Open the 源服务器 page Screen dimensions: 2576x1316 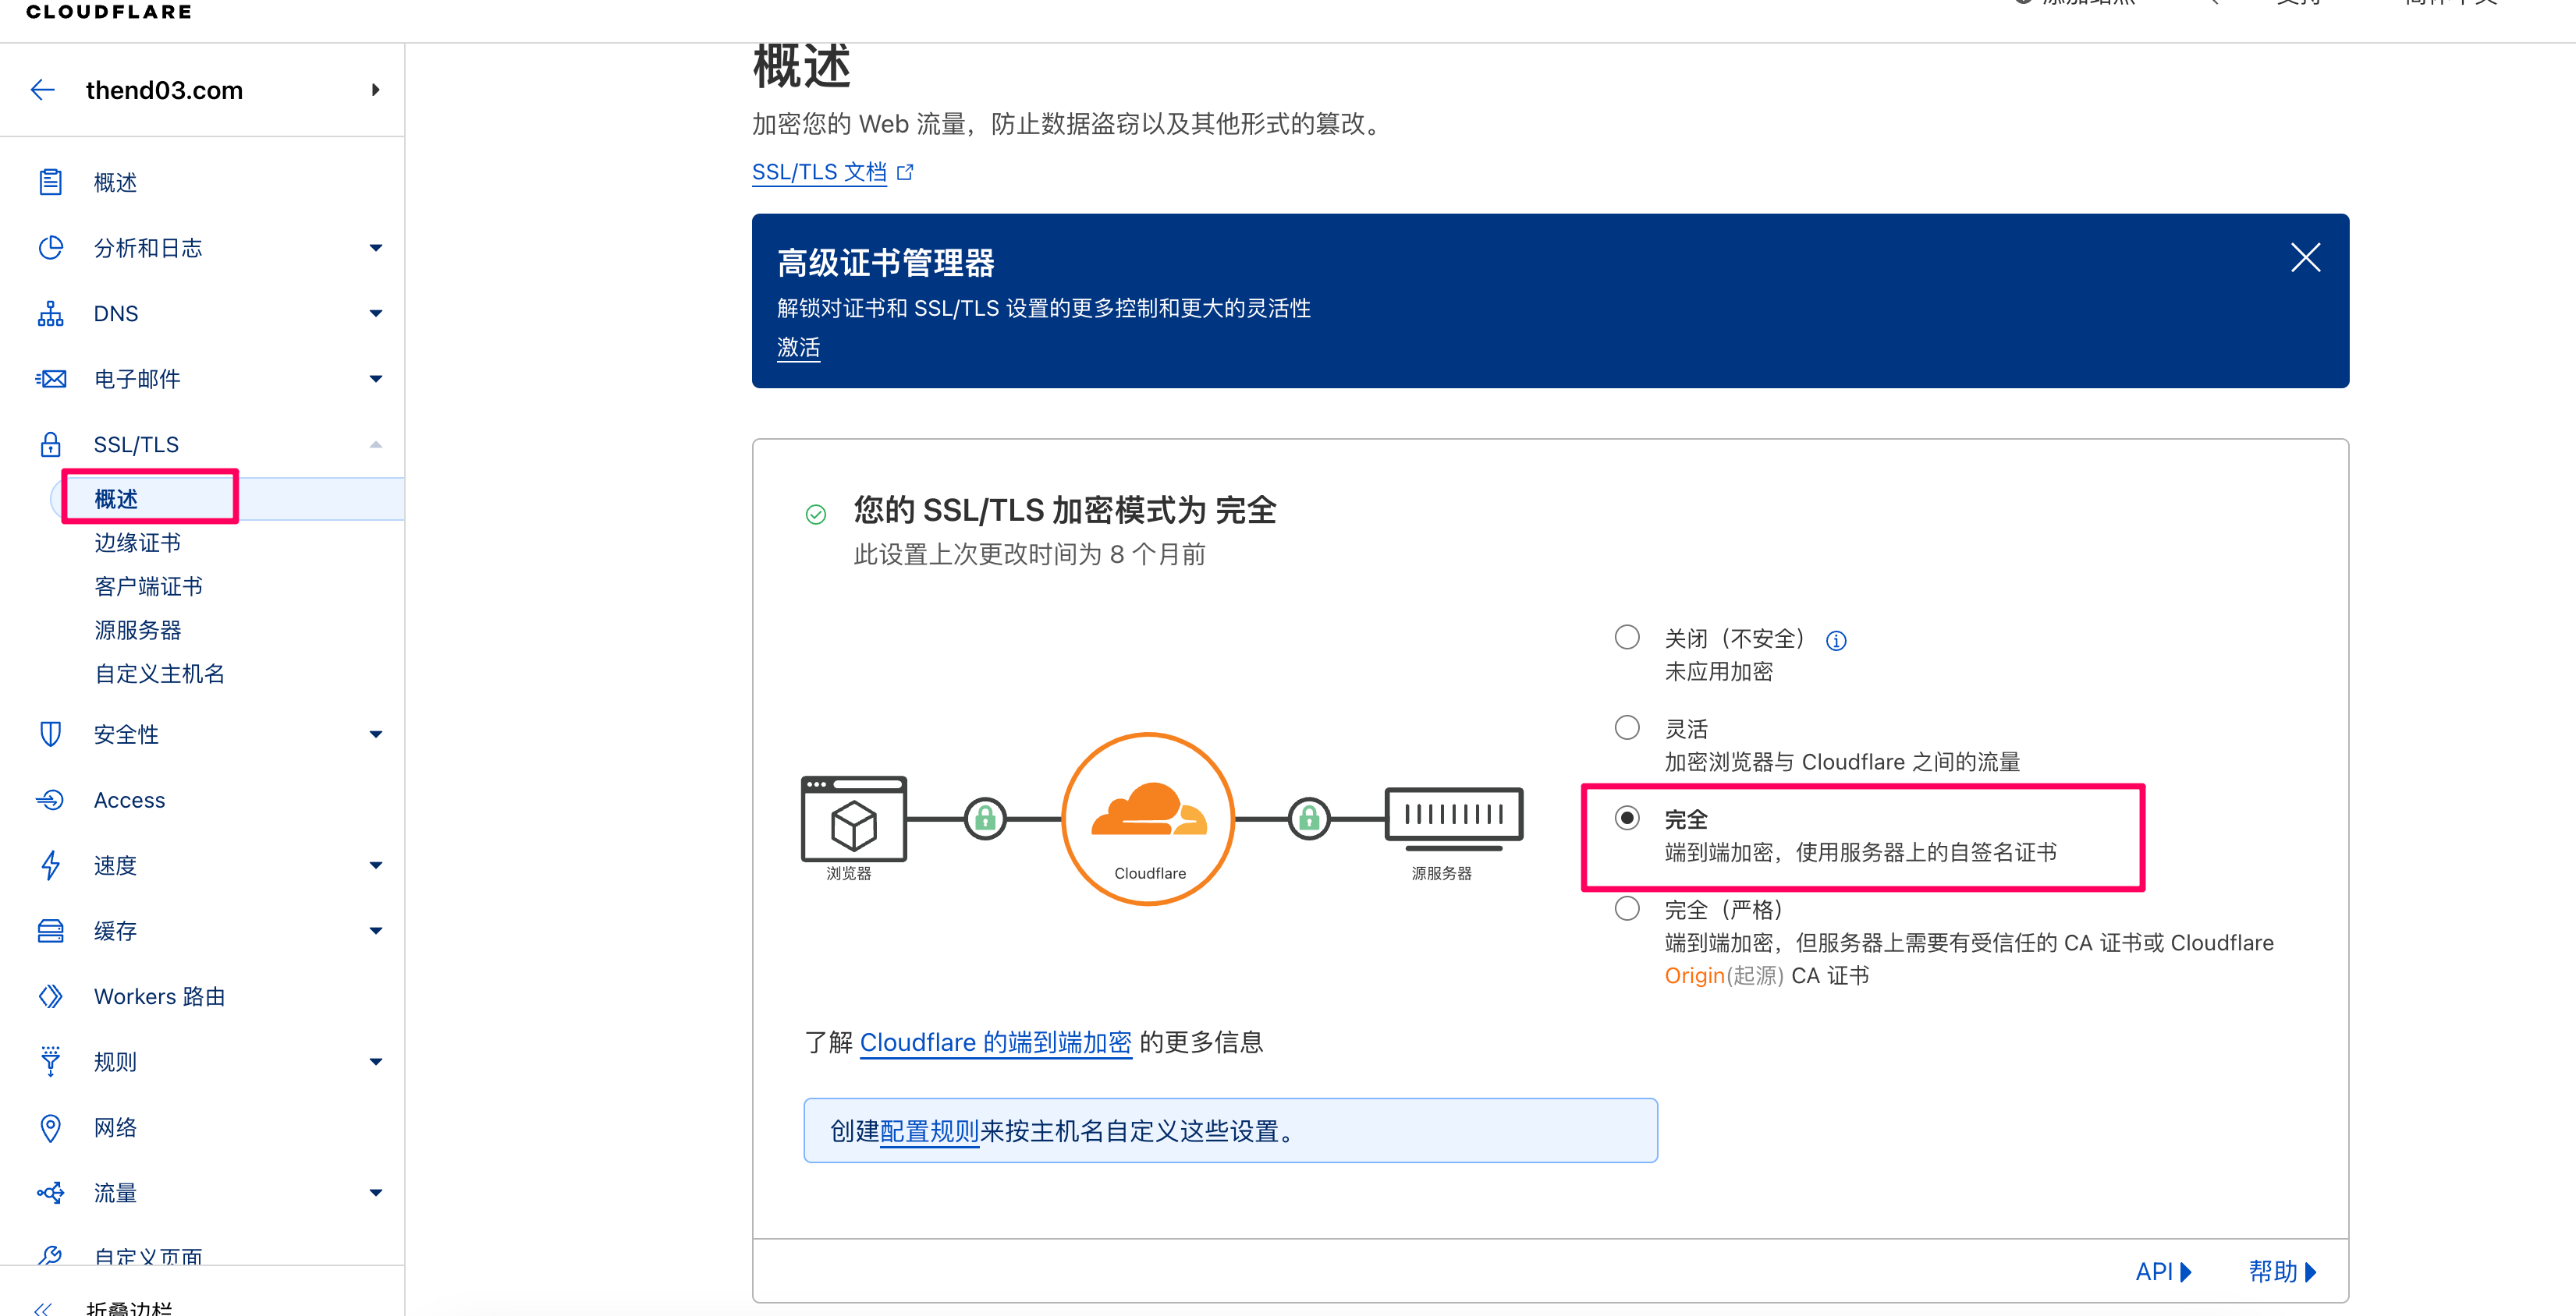[x=138, y=631]
